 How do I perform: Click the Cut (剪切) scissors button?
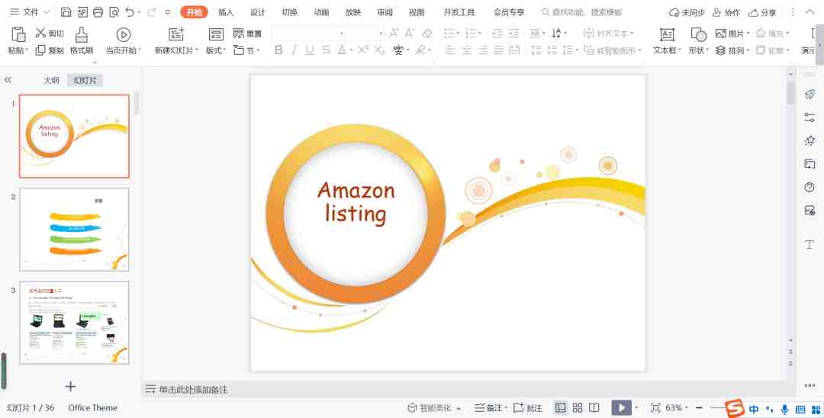click(x=50, y=34)
